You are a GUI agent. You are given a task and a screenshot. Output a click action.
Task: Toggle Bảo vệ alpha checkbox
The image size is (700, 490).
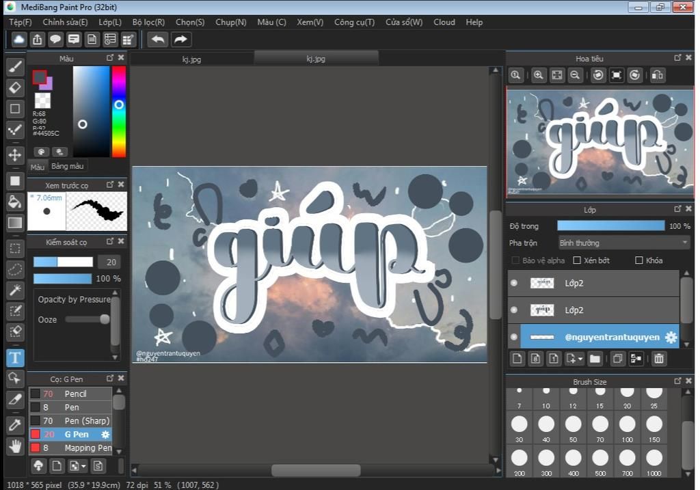[x=515, y=260]
